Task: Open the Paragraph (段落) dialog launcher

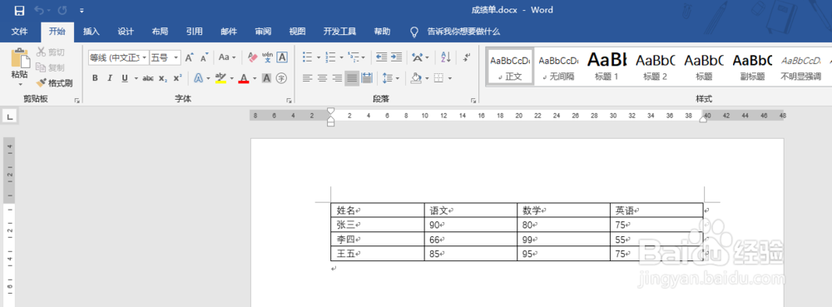Action: click(x=473, y=100)
